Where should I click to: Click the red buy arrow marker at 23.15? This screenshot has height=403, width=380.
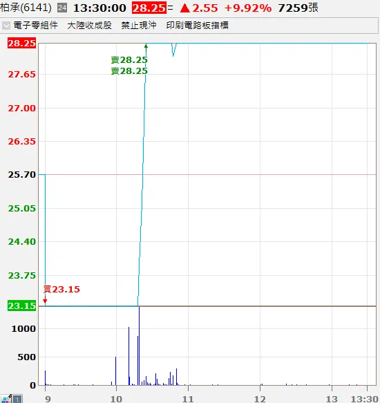[x=45, y=299]
